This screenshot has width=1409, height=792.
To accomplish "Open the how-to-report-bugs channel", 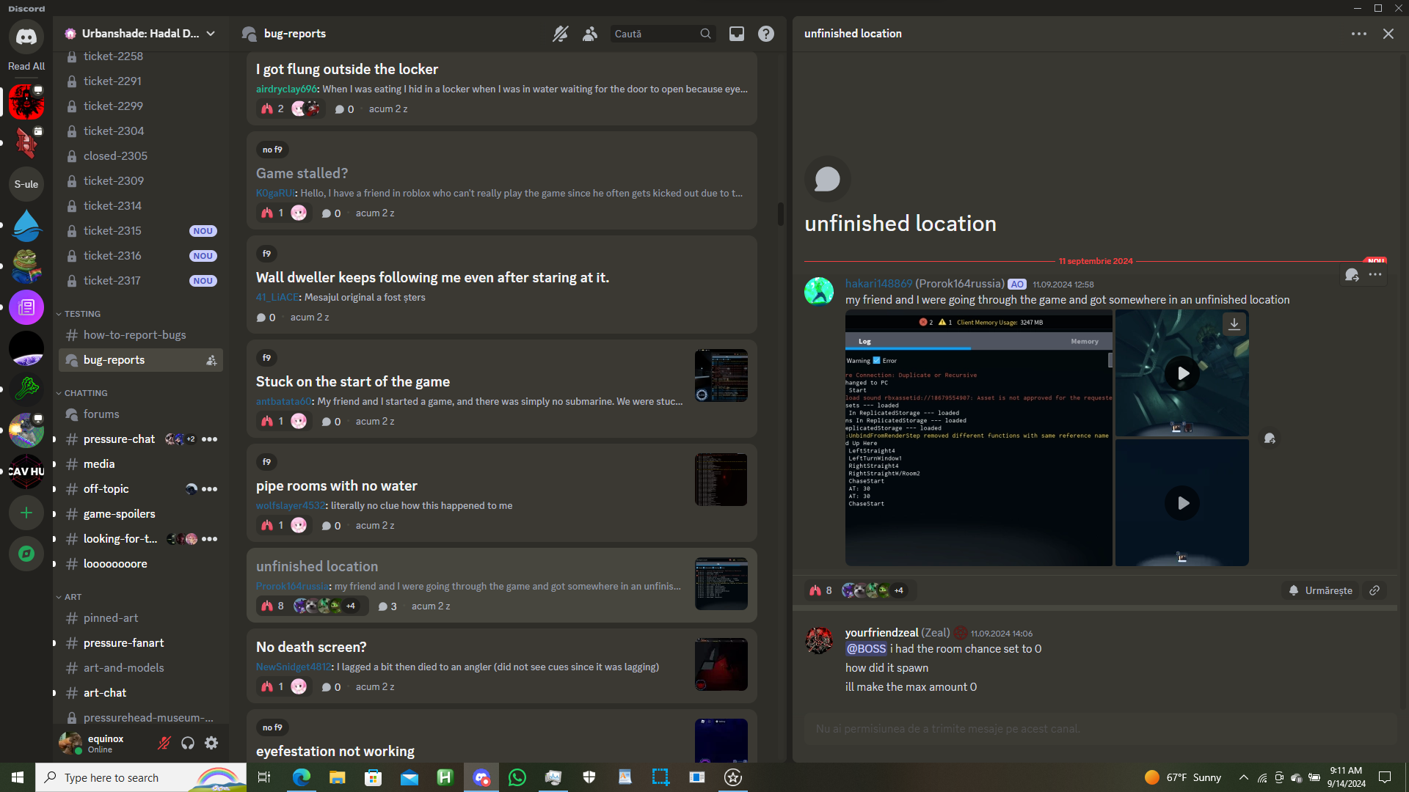I will click(x=134, y=335).
